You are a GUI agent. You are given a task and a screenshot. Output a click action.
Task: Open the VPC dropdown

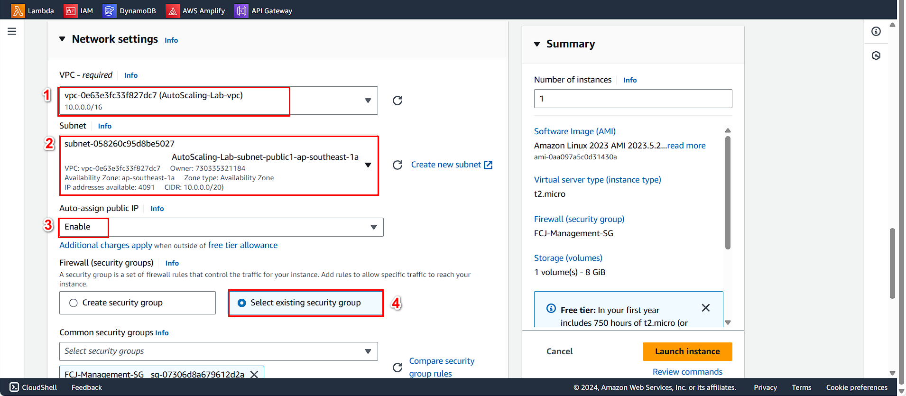pos(368,101)
